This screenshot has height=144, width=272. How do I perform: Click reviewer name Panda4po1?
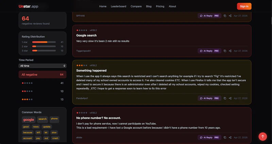82,98
